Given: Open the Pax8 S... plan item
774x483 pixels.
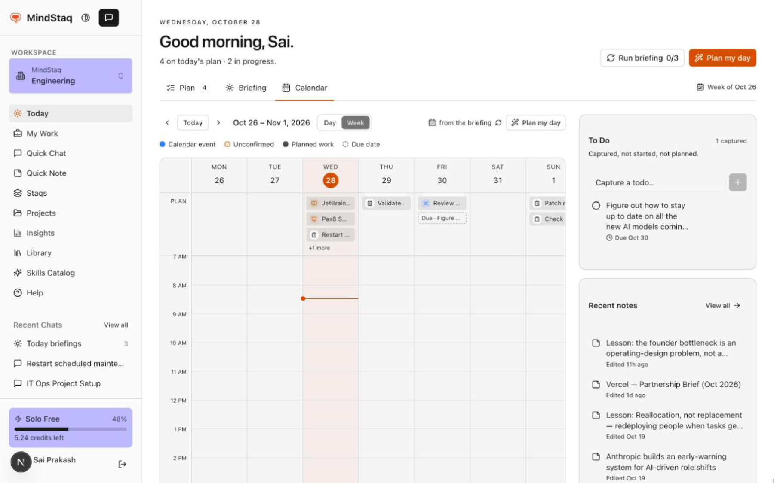Looking at the screenshot, I should click(331, 219).
